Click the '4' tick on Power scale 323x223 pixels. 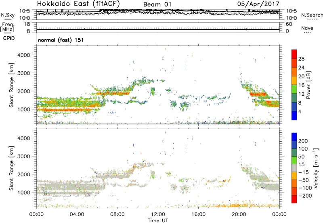click(x=300, y=112)
